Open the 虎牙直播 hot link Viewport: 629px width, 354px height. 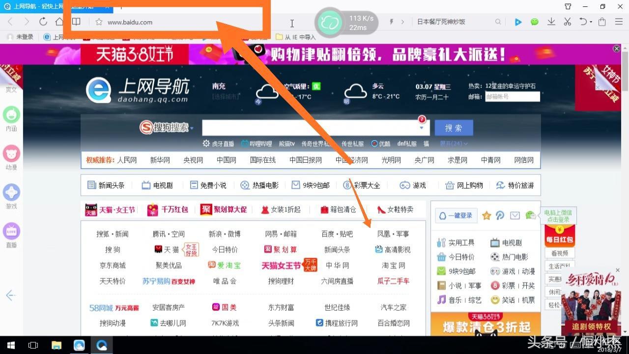point(218,144)
